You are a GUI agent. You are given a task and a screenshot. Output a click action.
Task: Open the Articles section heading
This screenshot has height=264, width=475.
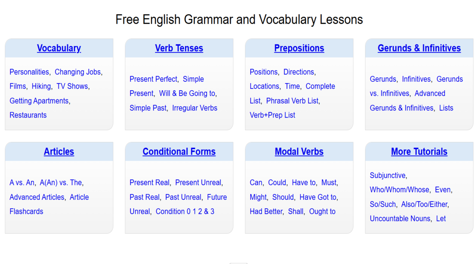tap(59, 151)
